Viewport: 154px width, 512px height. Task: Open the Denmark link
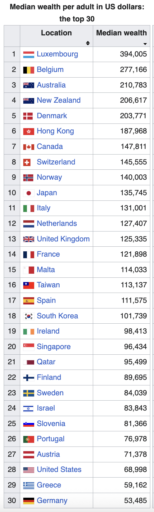[52, 116]
